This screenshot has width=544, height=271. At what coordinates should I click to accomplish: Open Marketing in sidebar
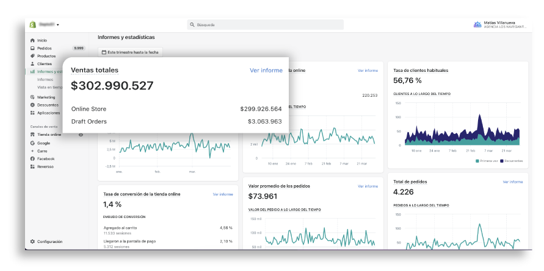(x=46, y=97)
